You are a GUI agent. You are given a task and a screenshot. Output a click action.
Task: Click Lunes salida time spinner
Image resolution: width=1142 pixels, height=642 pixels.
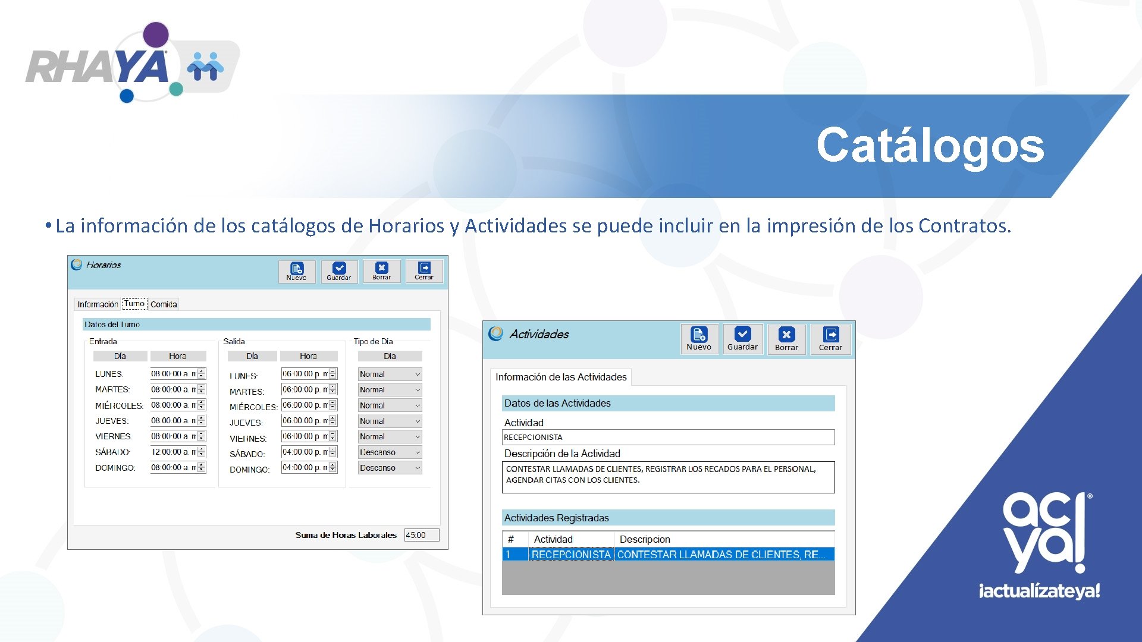tap(333, 374)
